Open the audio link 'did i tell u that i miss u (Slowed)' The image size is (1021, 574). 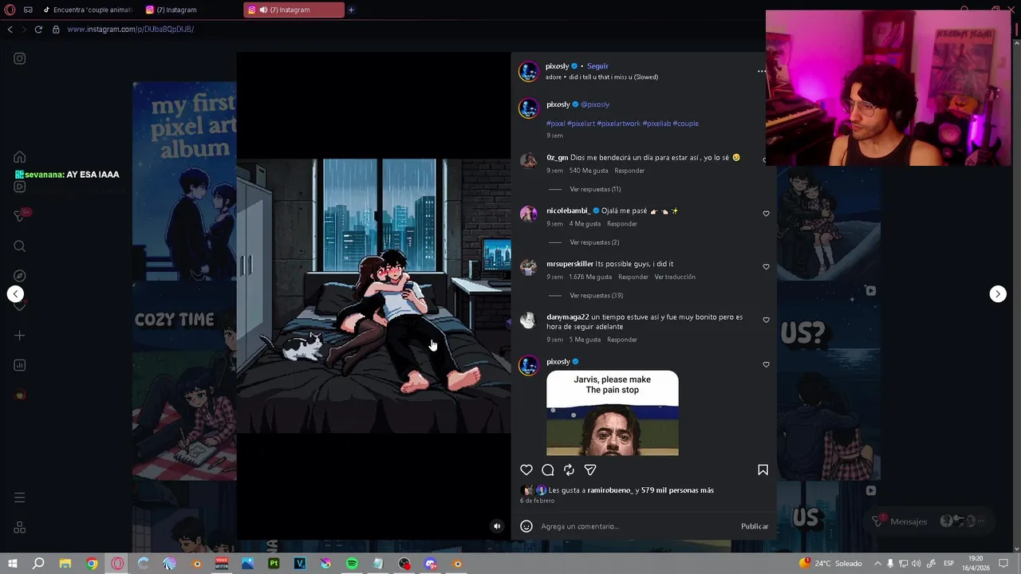tap(612, 77)
